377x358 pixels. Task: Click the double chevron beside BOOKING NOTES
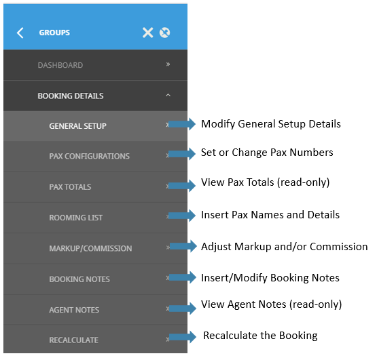pyautogui.click(x=168, y=278)
